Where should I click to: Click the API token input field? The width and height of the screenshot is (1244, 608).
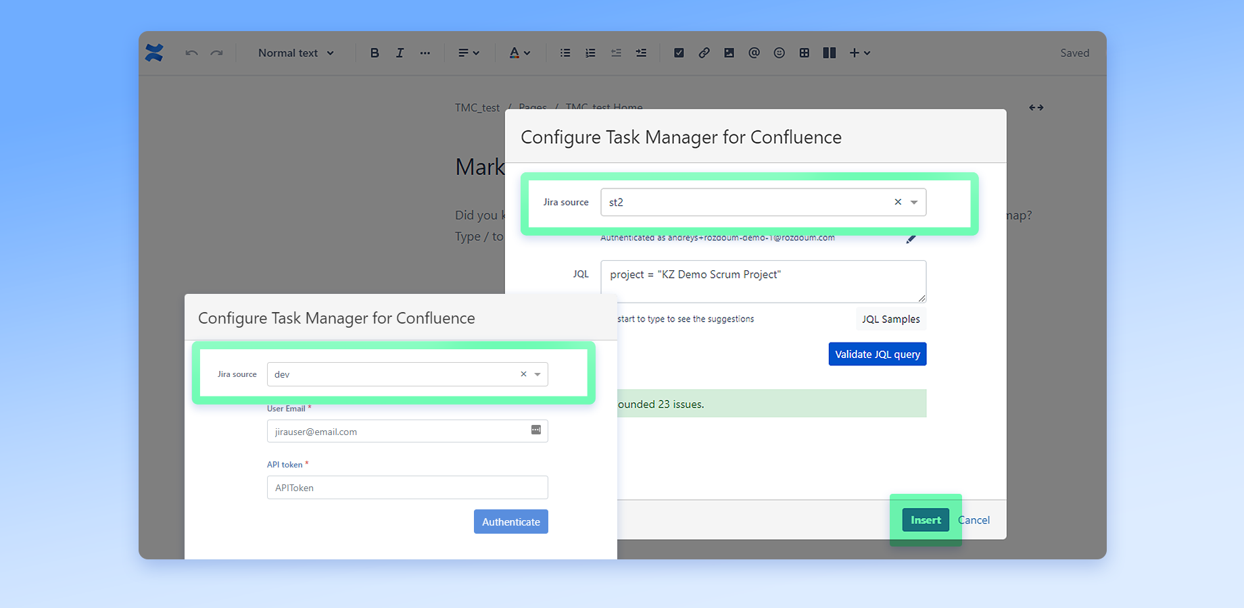407,487
